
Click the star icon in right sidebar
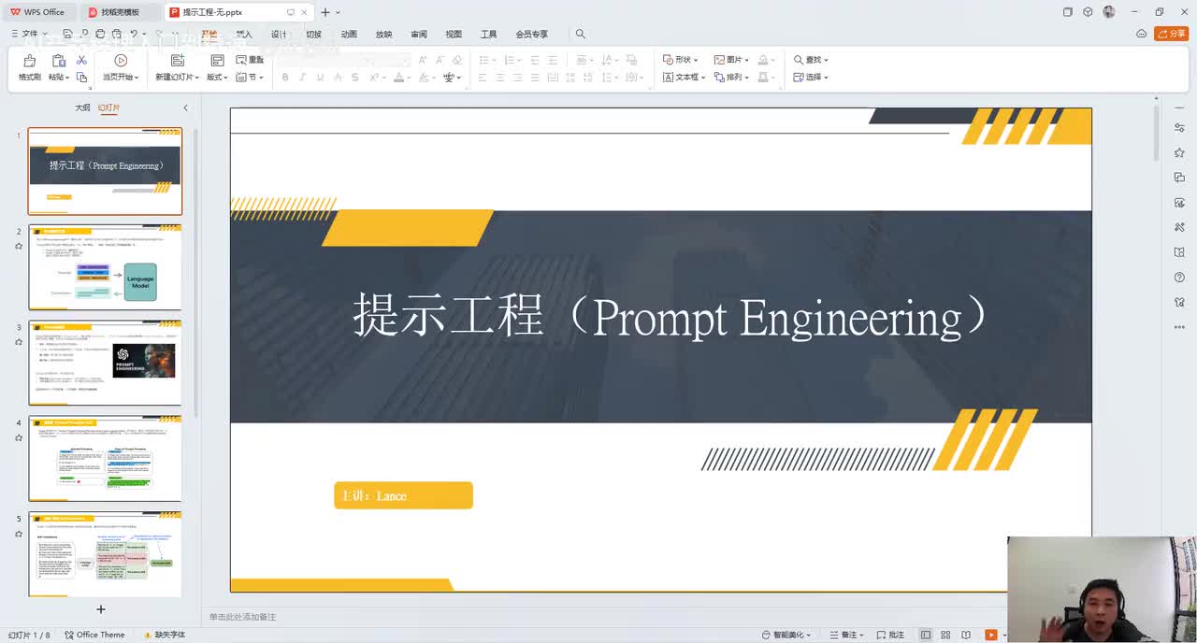pyautogui.click(x=1179, y=152)
